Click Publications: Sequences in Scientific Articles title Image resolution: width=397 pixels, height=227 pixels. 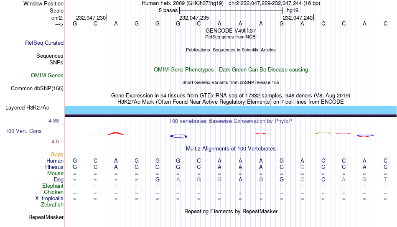click(x=231, y=50)
